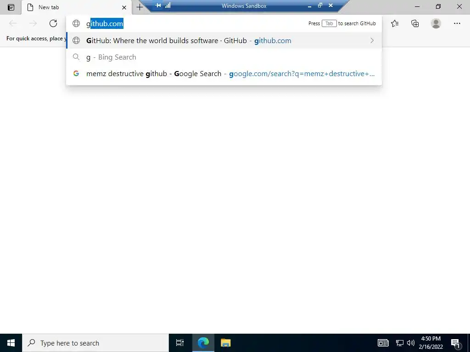Click the Microsoft Edge taskbar icon
Viewport: 470px width, 352px height.
coord(203,343)
